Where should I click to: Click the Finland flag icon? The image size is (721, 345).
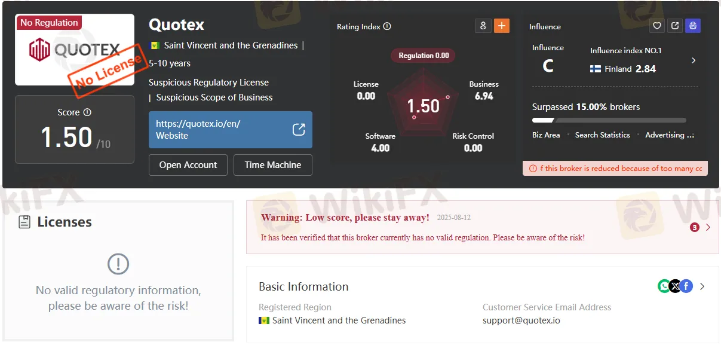pyautogui.click(x=596, y=69)
